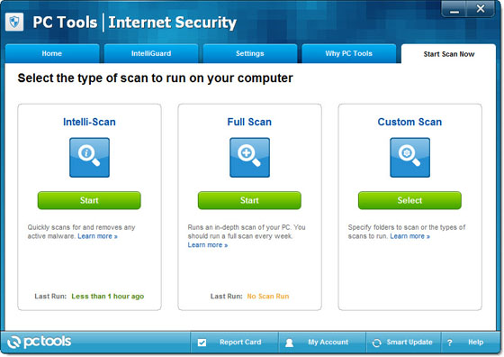Go to the Settings tab
Viewport: 504px width, 357px height.
250,53
